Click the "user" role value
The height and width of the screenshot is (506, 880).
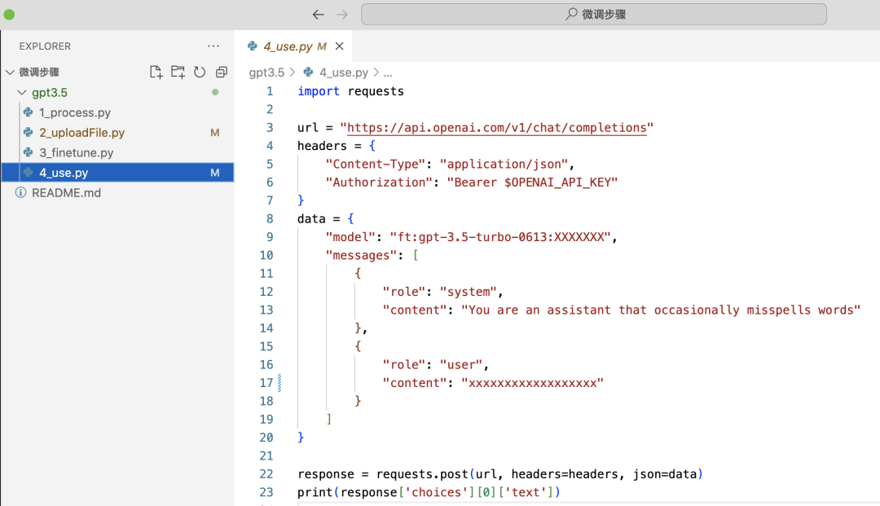coord(460,365)
